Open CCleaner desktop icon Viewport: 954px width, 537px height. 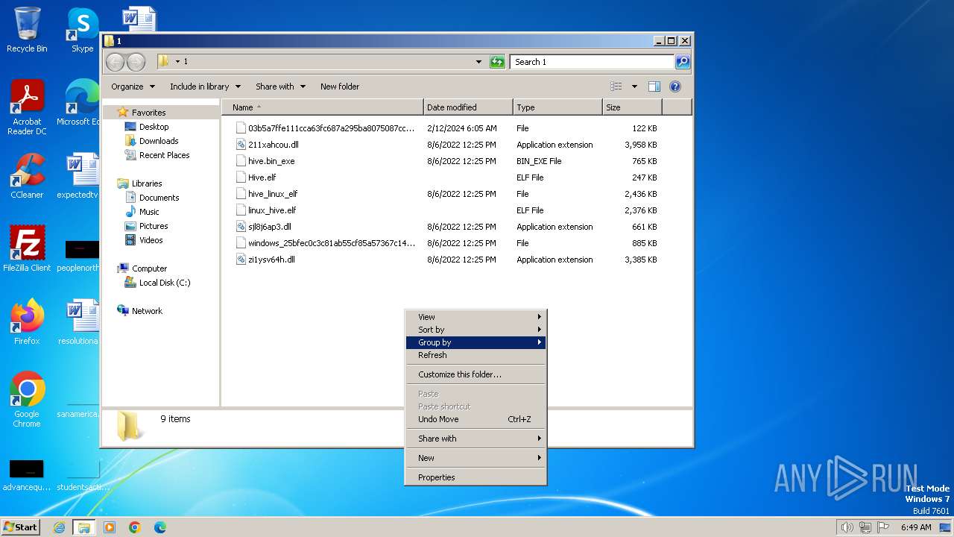(x=27, y=176)
